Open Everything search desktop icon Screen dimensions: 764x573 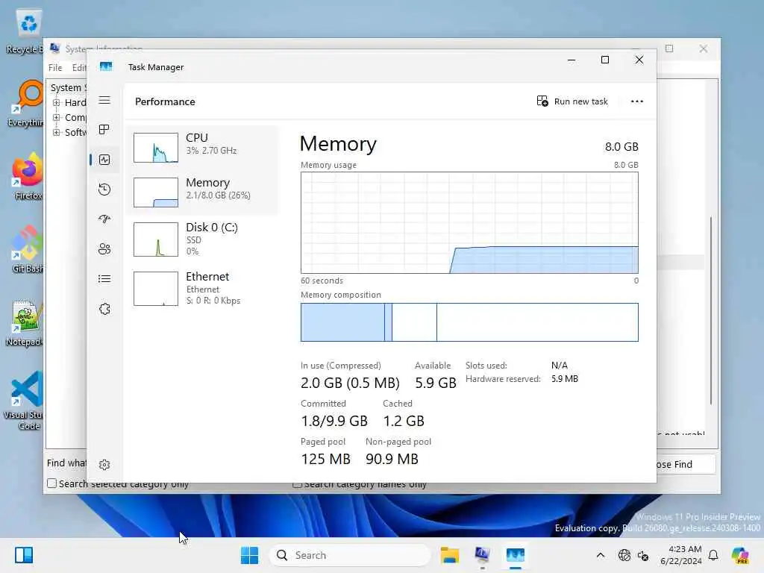point(28,104)
